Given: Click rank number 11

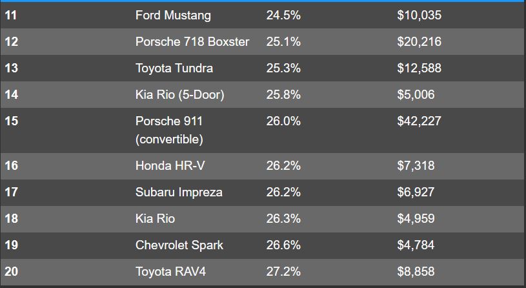Looking at the screenshot, I should [11, 15].
